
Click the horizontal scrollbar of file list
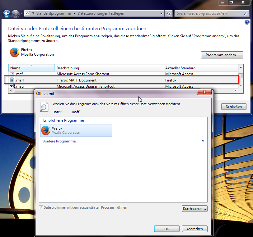(x=124, y=91)
